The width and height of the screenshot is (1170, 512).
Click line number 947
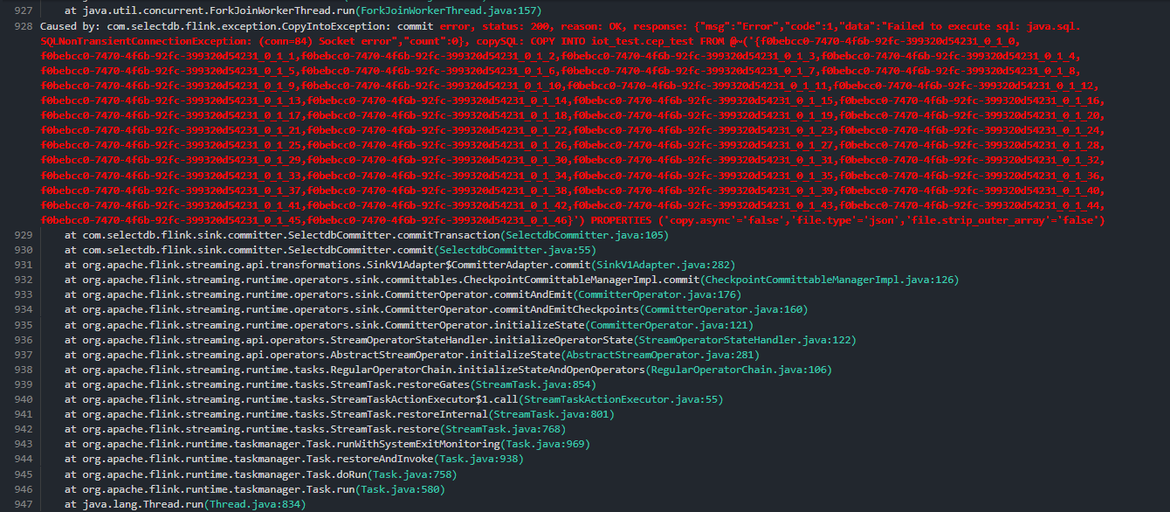click(23, 504)
